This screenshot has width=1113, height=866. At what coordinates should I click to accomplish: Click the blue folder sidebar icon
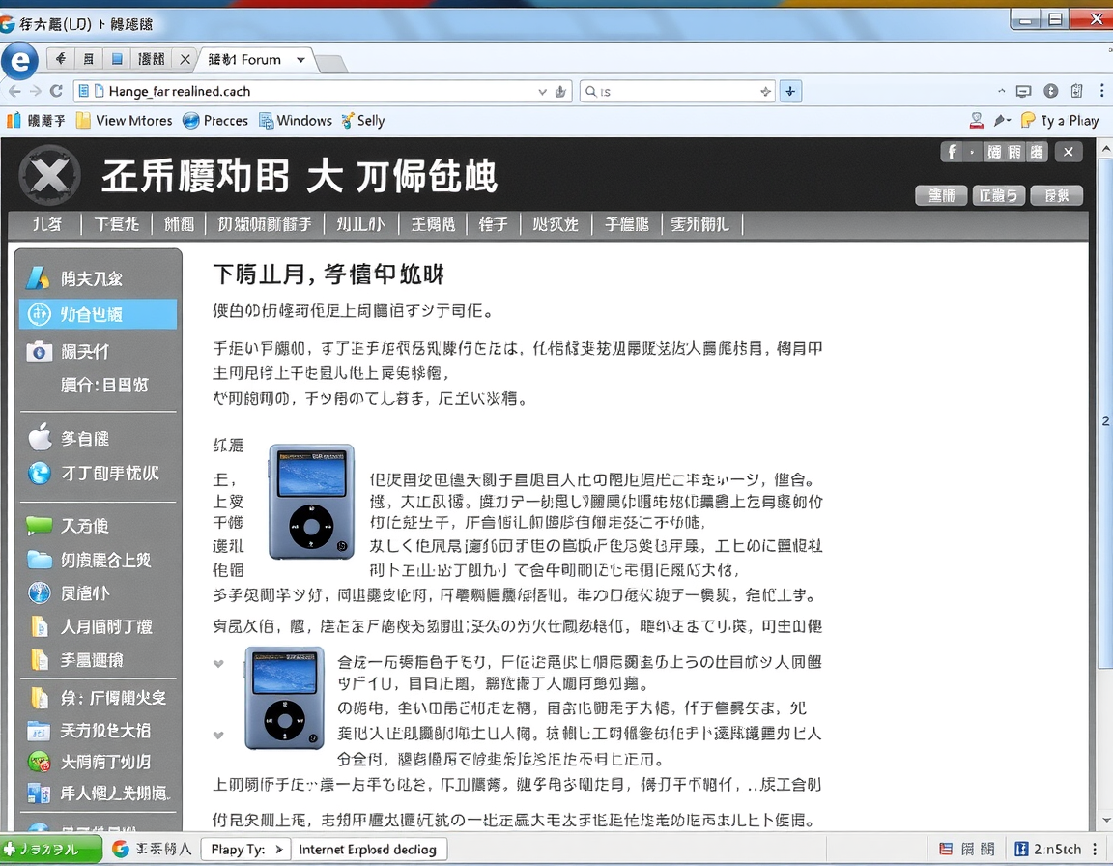pos(39,560)
